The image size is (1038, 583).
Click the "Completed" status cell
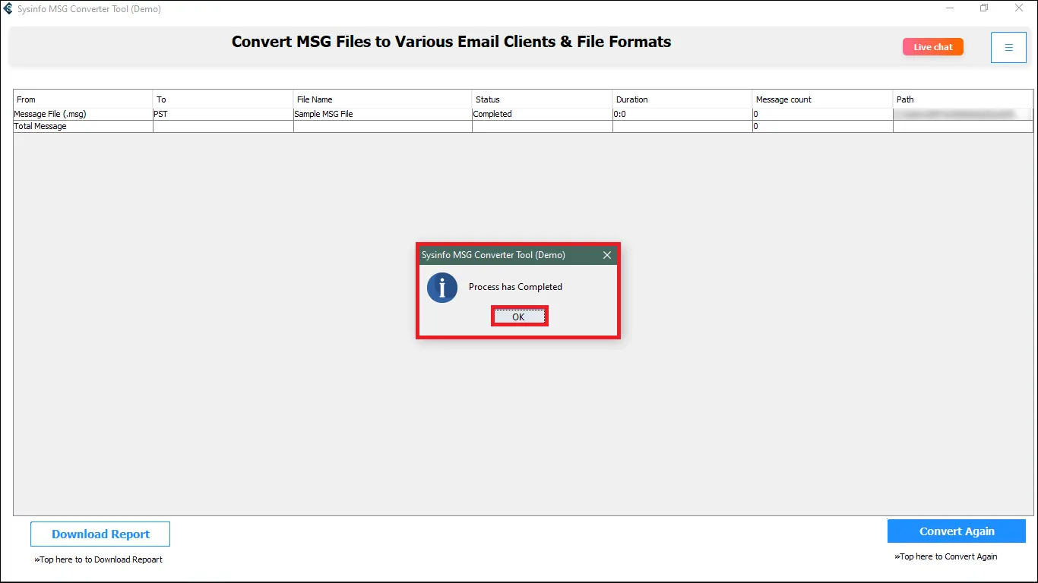543,114
